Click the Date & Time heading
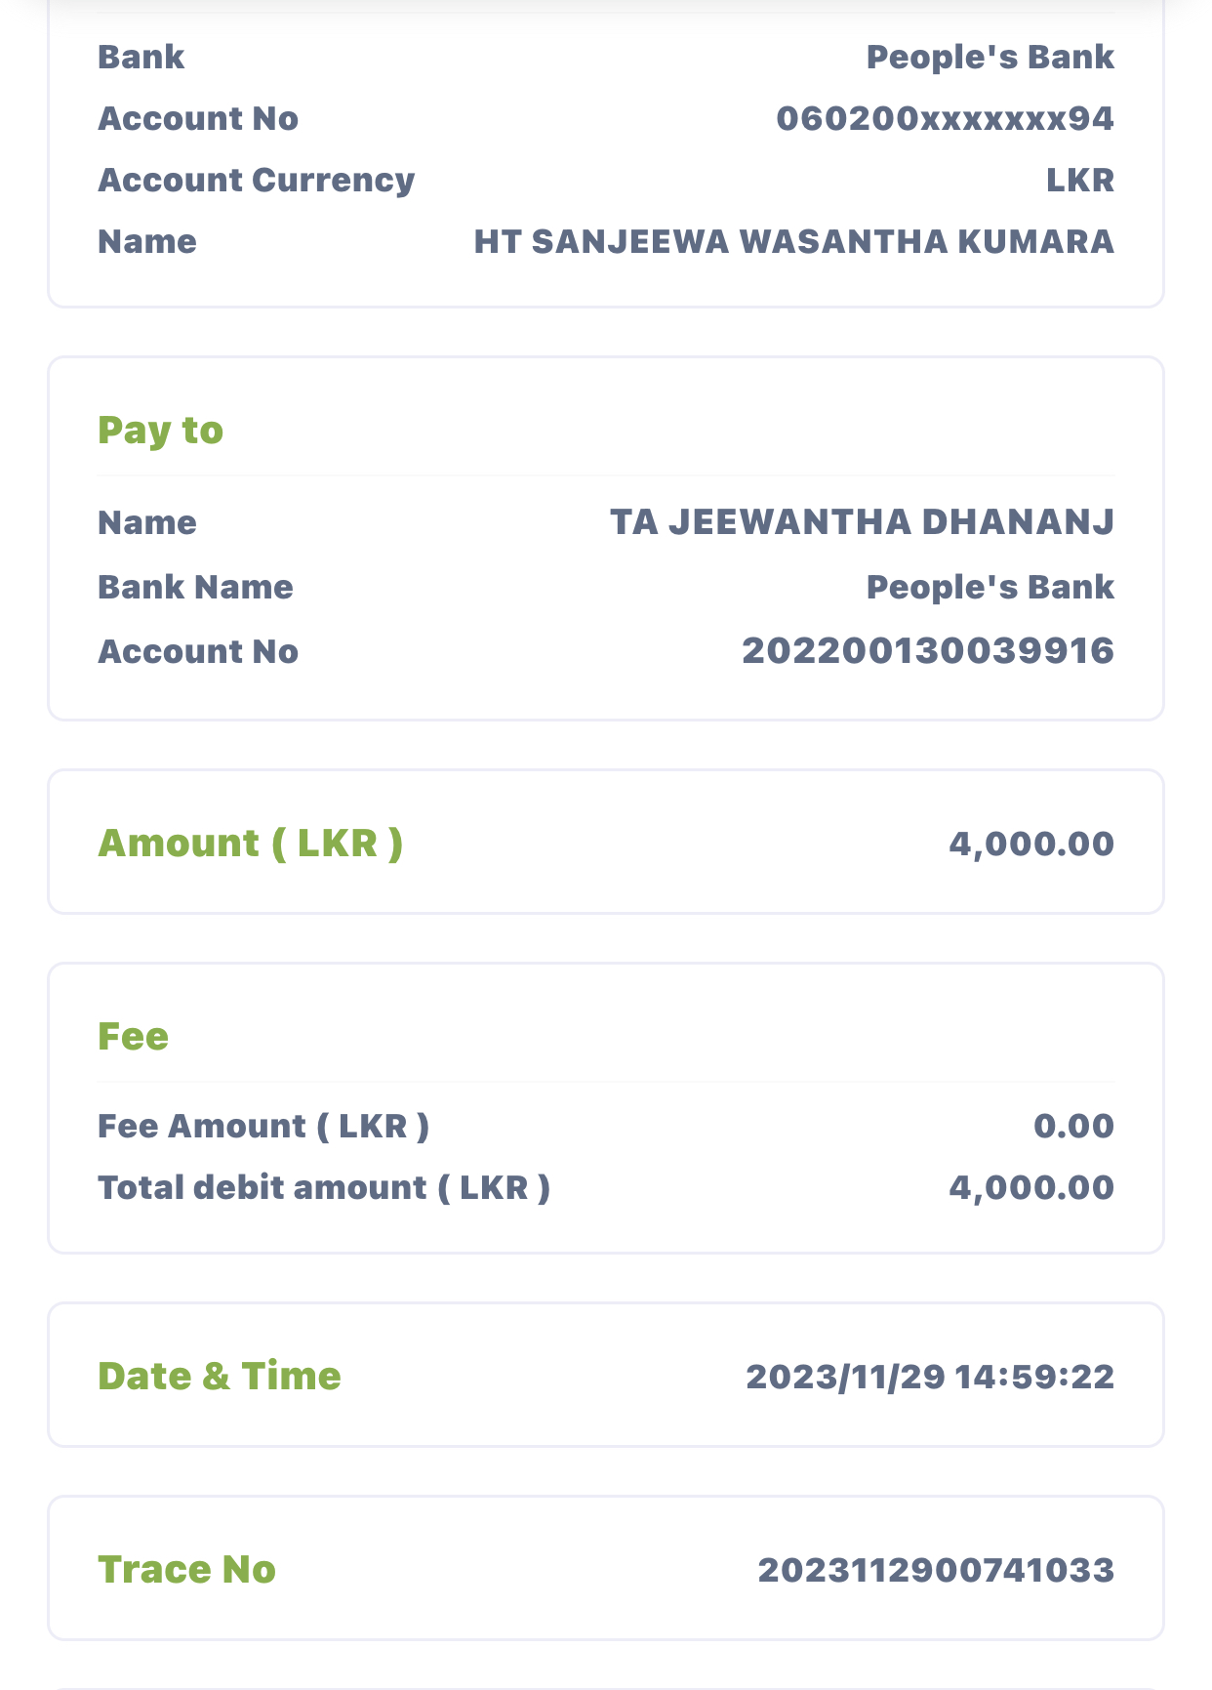 pyautogui.click(x=219, y=1377)
